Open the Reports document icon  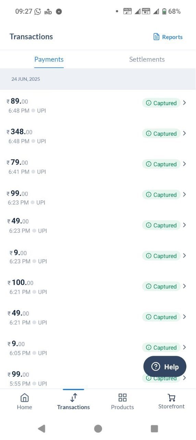pyautogui.click(x=156, y=37)
